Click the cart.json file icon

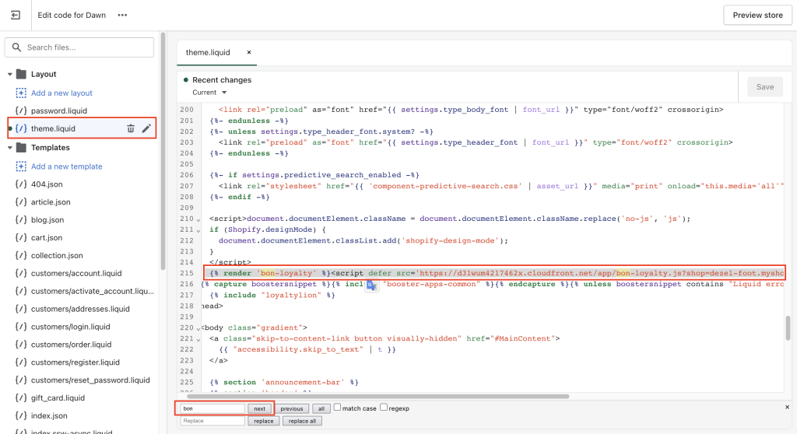tap(21, 237)
